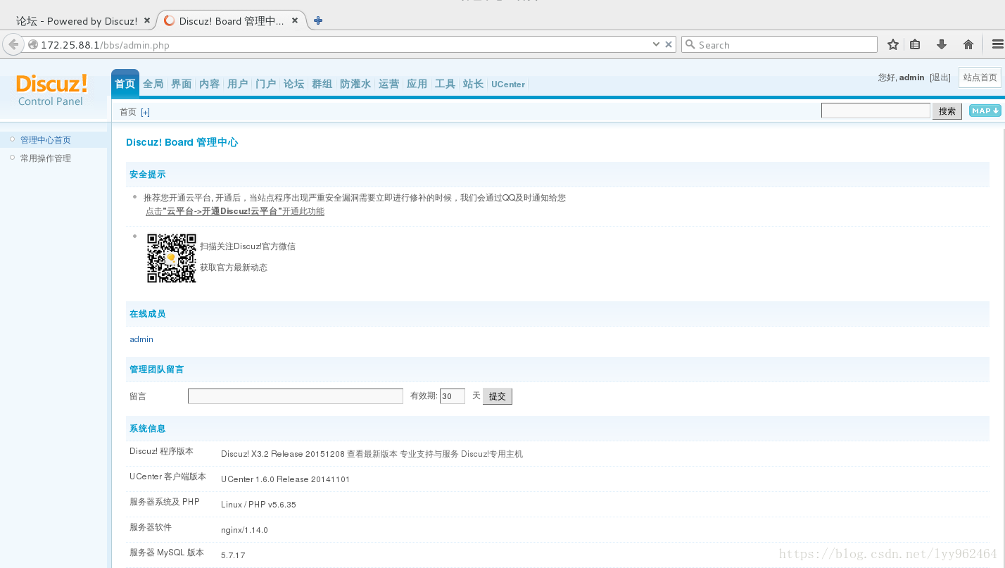Click the 站点首页 button
This screenshot has width=1005, height=568.
(980, 77)
